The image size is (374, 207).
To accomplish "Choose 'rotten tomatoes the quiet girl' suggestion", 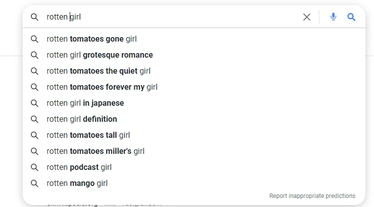I will tap(194, 71).
